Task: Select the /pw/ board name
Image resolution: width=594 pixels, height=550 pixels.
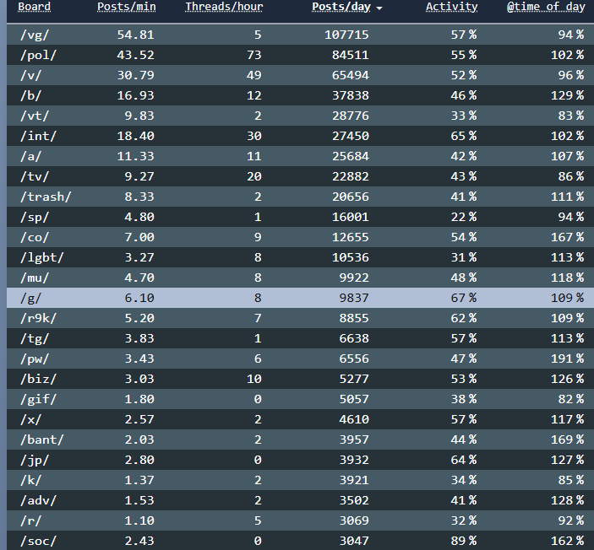Action: (35, 359)
